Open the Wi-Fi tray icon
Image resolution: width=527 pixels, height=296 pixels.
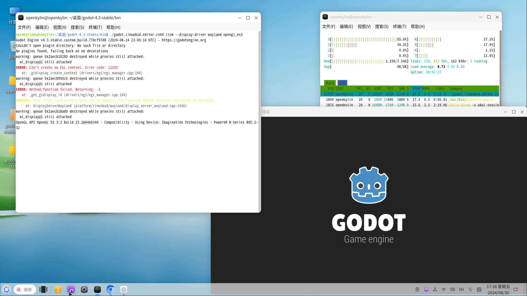point(444,289)
